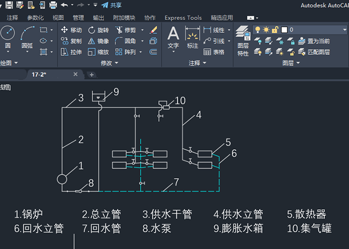
Task: Click the 文字 text tool
Action: point(173,38)
